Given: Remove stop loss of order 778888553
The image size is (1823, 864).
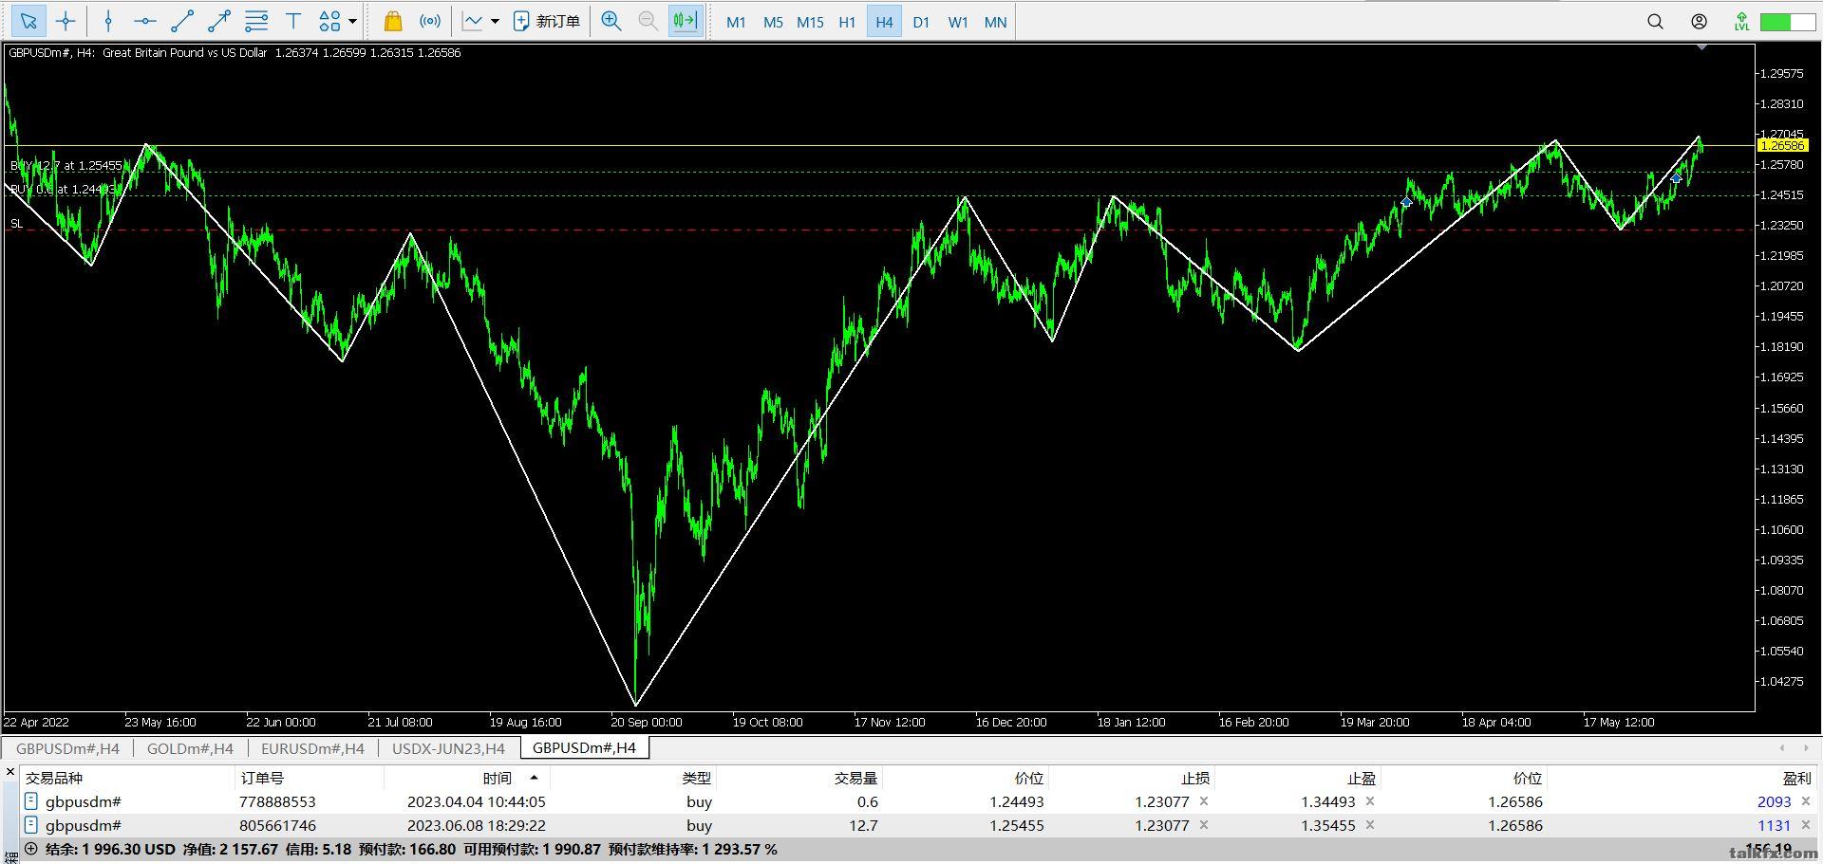Looking at the screenshot, I should (x=1204, y=801).
